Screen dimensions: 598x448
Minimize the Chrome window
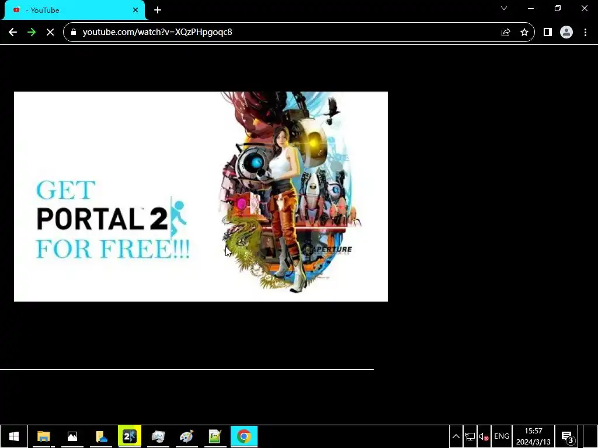tap(530, 8)
